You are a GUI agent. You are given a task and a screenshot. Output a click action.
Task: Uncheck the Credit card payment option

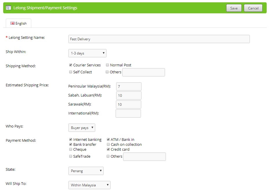[x=108, y=149]
